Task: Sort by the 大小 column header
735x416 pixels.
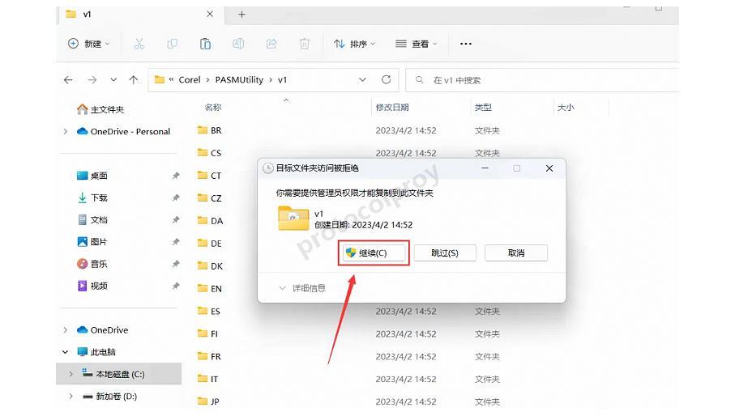Action: pyautogui.click(x=566, y=108)
